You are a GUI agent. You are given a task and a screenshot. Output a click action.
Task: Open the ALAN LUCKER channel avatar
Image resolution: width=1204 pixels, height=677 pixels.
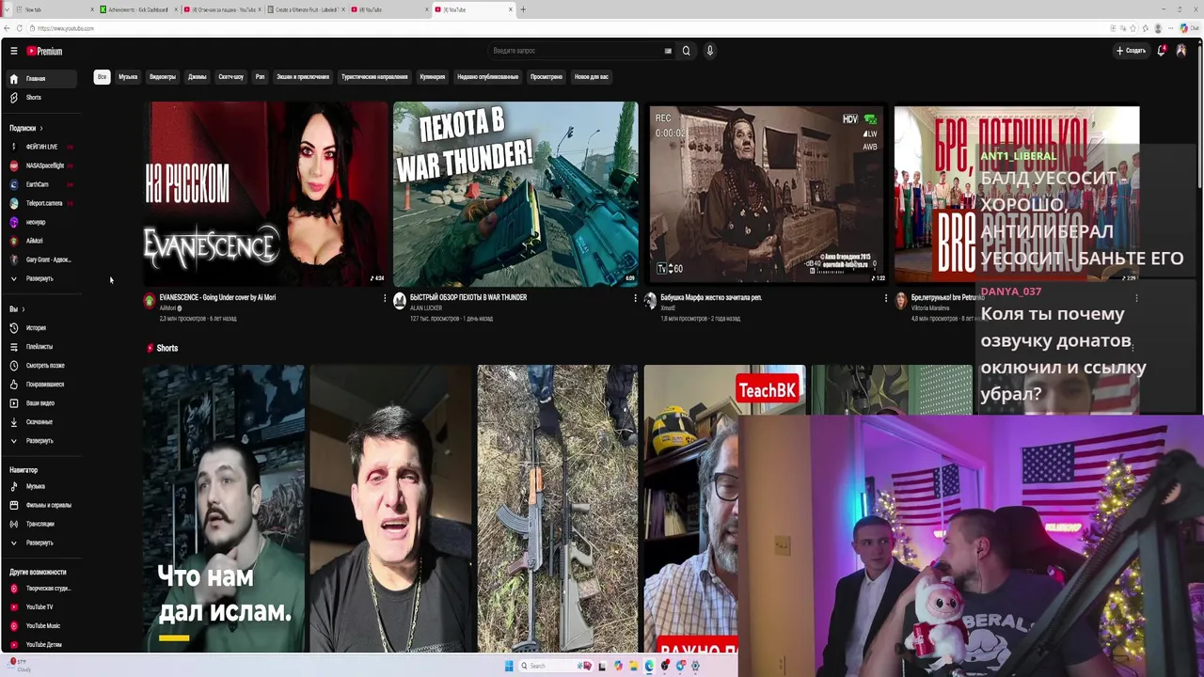coord(400,301)
